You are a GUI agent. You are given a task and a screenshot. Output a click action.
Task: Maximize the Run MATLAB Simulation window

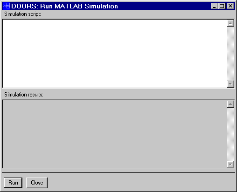coord(222,6)
